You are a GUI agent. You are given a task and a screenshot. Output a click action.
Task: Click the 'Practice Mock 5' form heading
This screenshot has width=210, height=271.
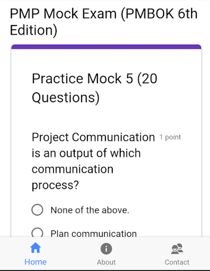(82, 79)
